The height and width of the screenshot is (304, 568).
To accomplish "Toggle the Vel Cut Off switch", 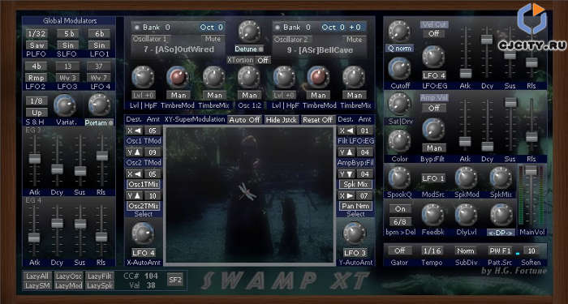I will pos(433,34).
